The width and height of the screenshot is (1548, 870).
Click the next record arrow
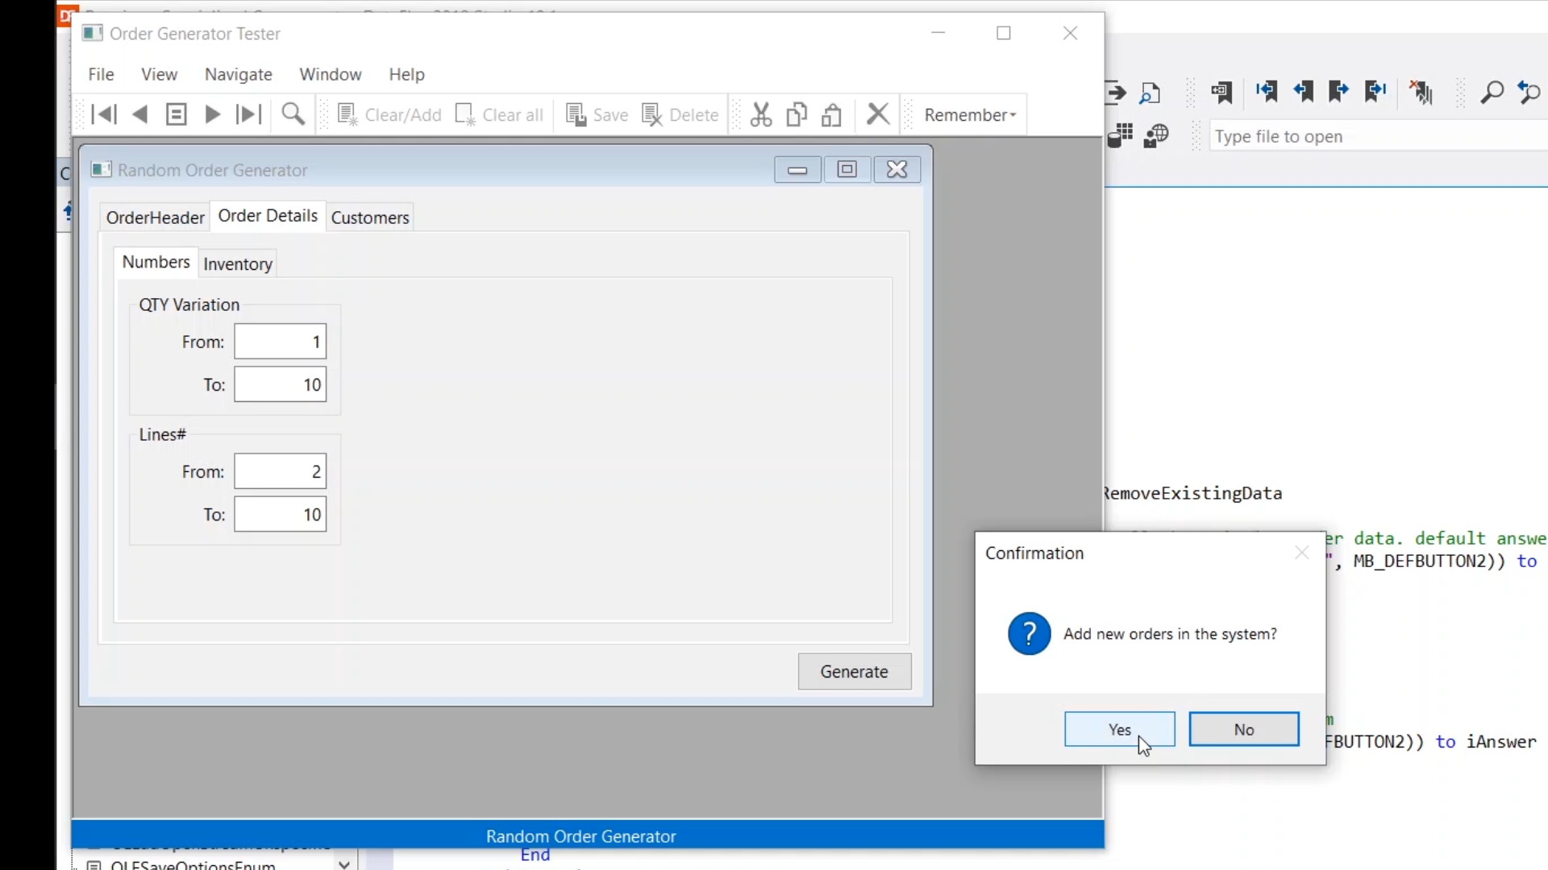tap(212, 115)
